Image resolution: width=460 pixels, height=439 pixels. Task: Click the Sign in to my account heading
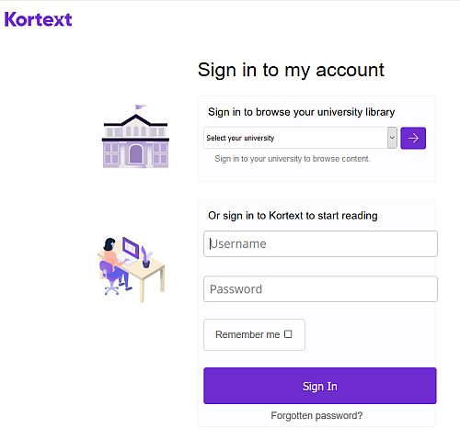[291, 70]
